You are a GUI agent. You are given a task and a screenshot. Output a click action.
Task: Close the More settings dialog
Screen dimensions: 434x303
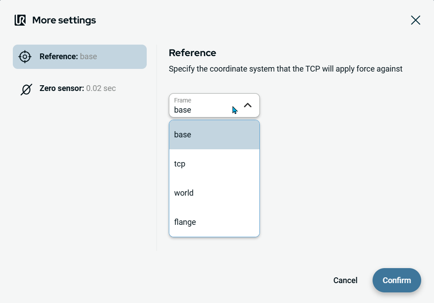click(x=415, y=20)
